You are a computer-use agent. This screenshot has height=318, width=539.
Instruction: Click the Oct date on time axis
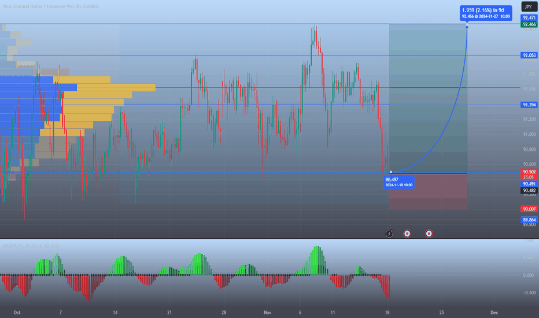pos(17,312)
